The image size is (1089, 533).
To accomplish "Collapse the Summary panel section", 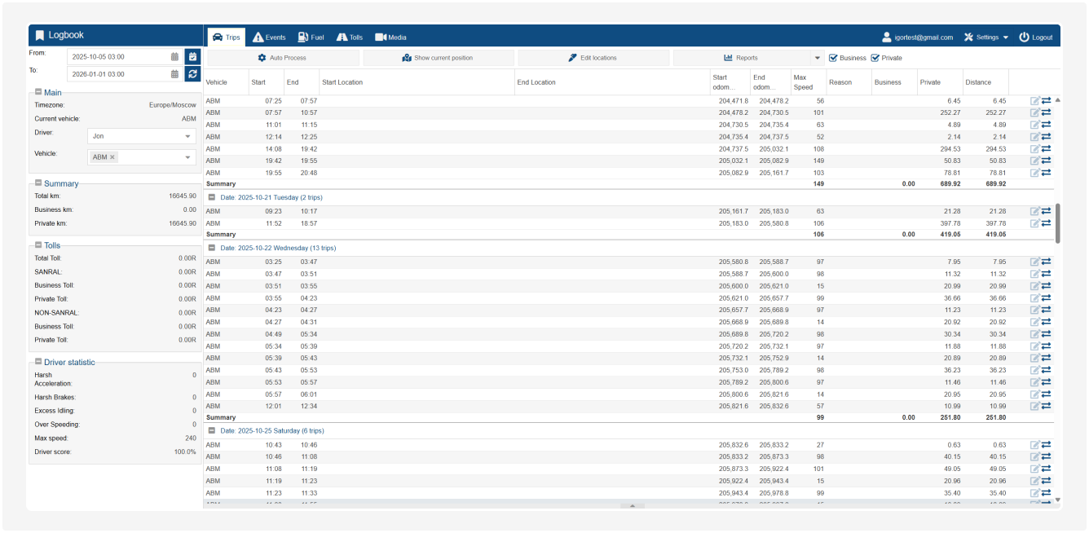I will tap(38, 184).
